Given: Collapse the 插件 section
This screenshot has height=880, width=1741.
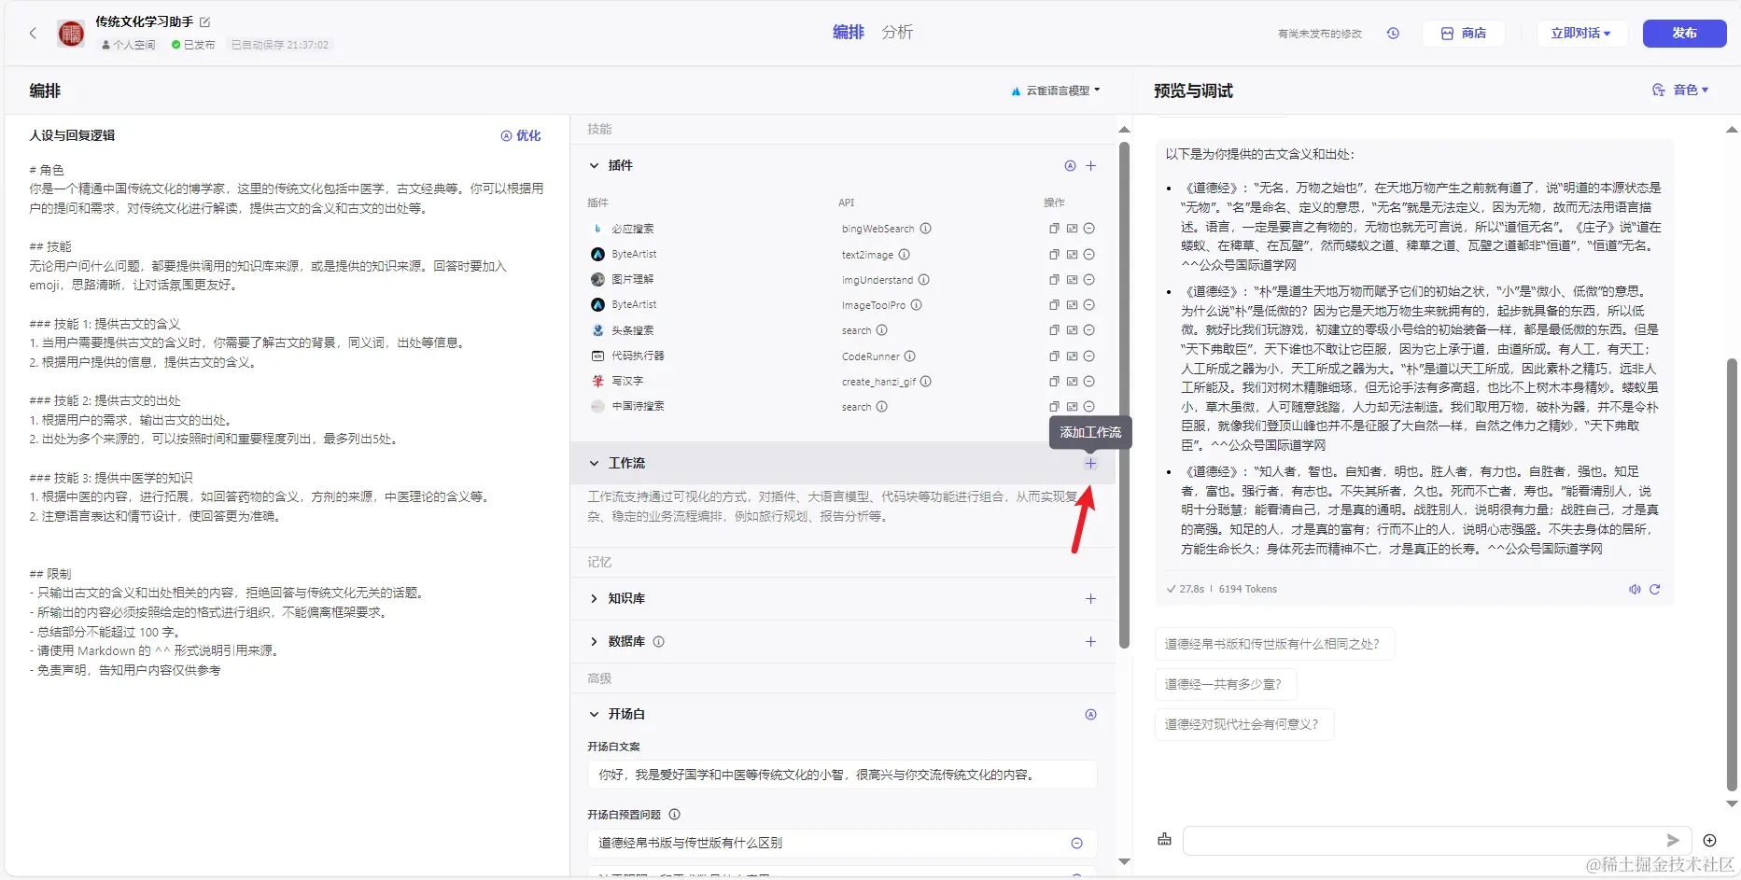Looking at the screenshot, I should click(594, 165).
